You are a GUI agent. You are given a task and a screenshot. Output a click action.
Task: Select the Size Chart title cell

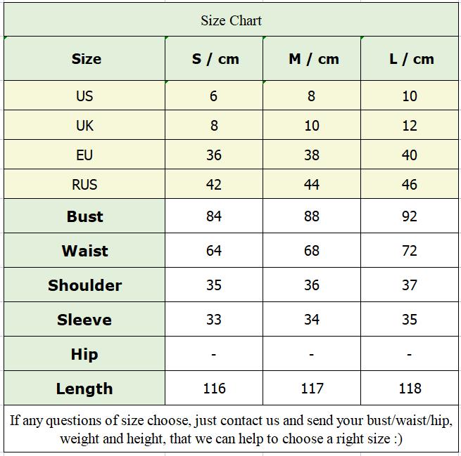[x=231, y=20]
